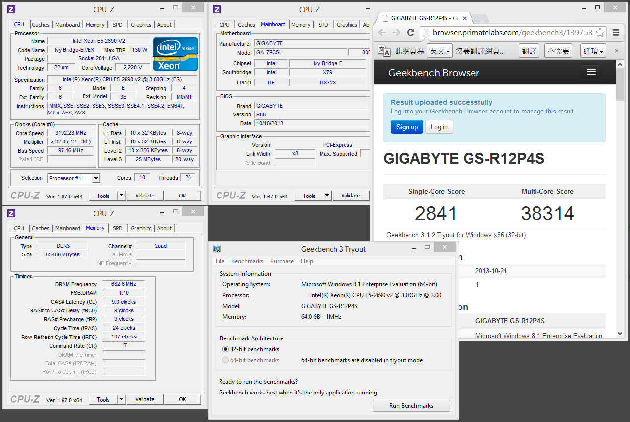Click Validate in CPU-Z CPU window

pos(145,196)
